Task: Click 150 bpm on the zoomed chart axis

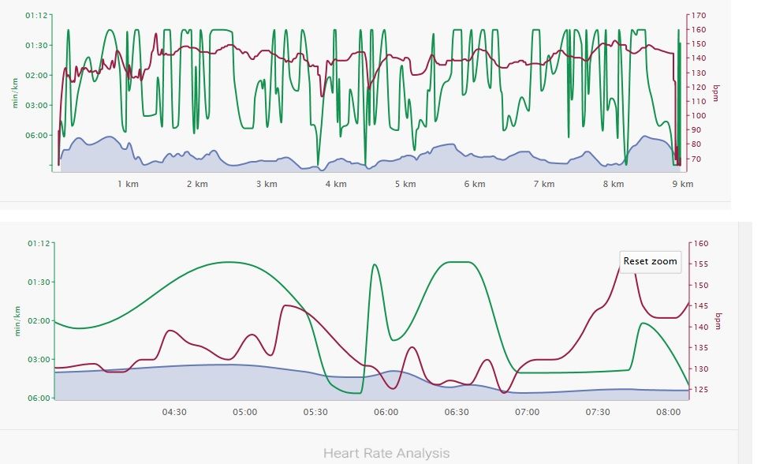Action: [701, 285]
